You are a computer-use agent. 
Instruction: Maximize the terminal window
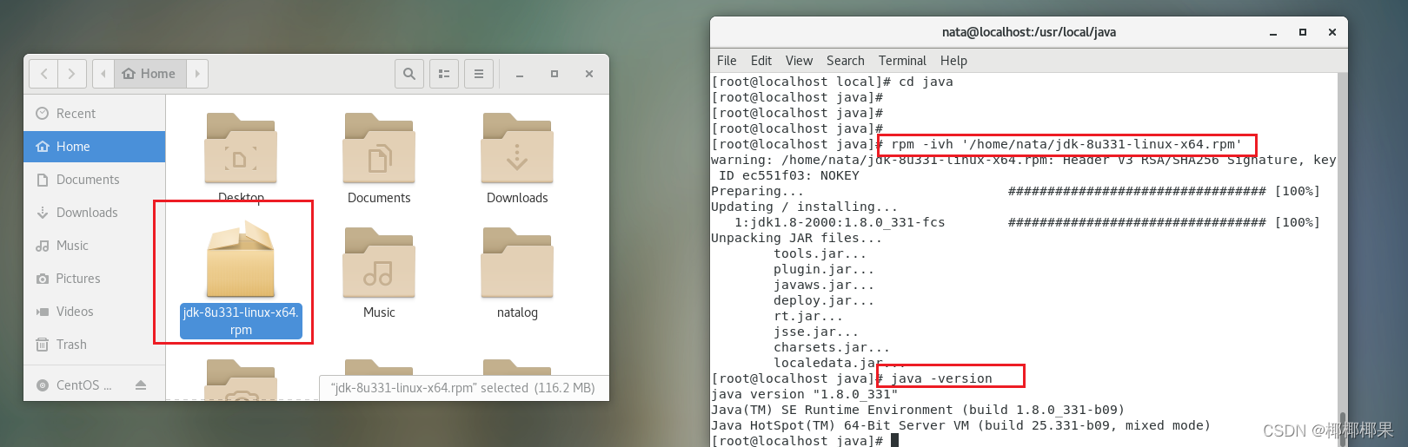[1303, 32]
